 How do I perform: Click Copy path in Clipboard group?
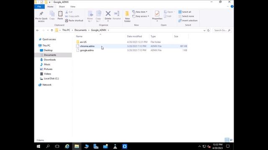[x=72, y=16]
